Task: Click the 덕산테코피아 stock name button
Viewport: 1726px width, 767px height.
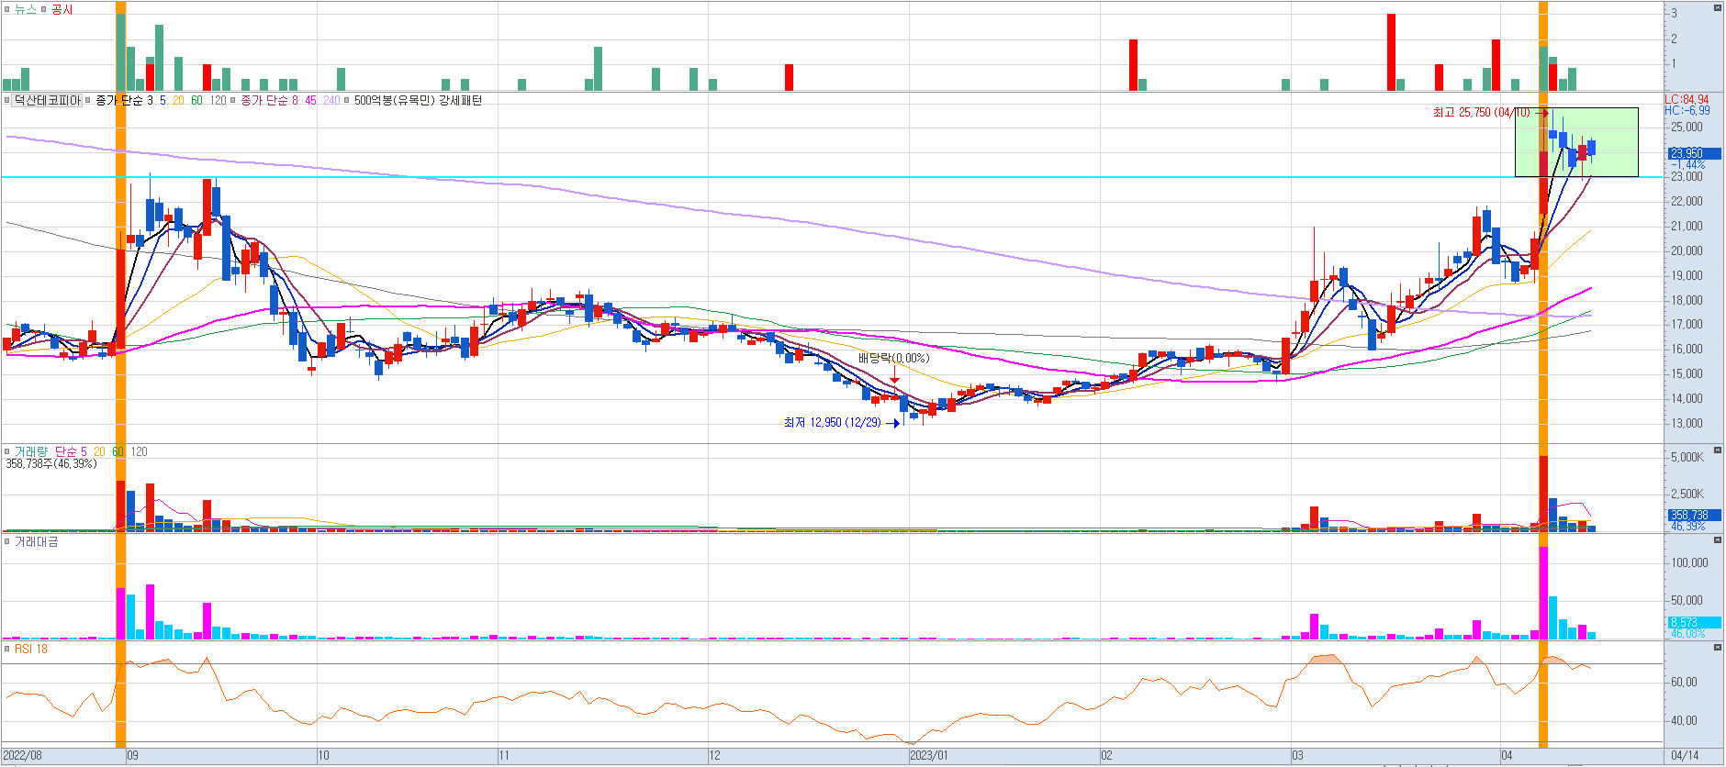Action: [47, 100]
